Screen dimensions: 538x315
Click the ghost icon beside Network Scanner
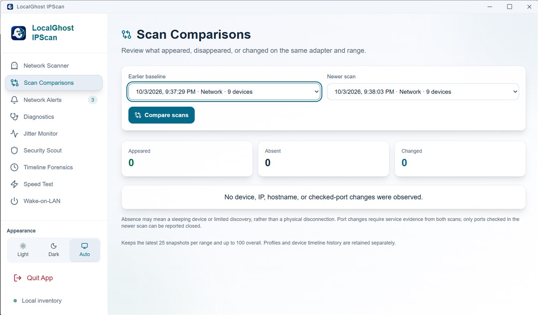coord(14,66)
